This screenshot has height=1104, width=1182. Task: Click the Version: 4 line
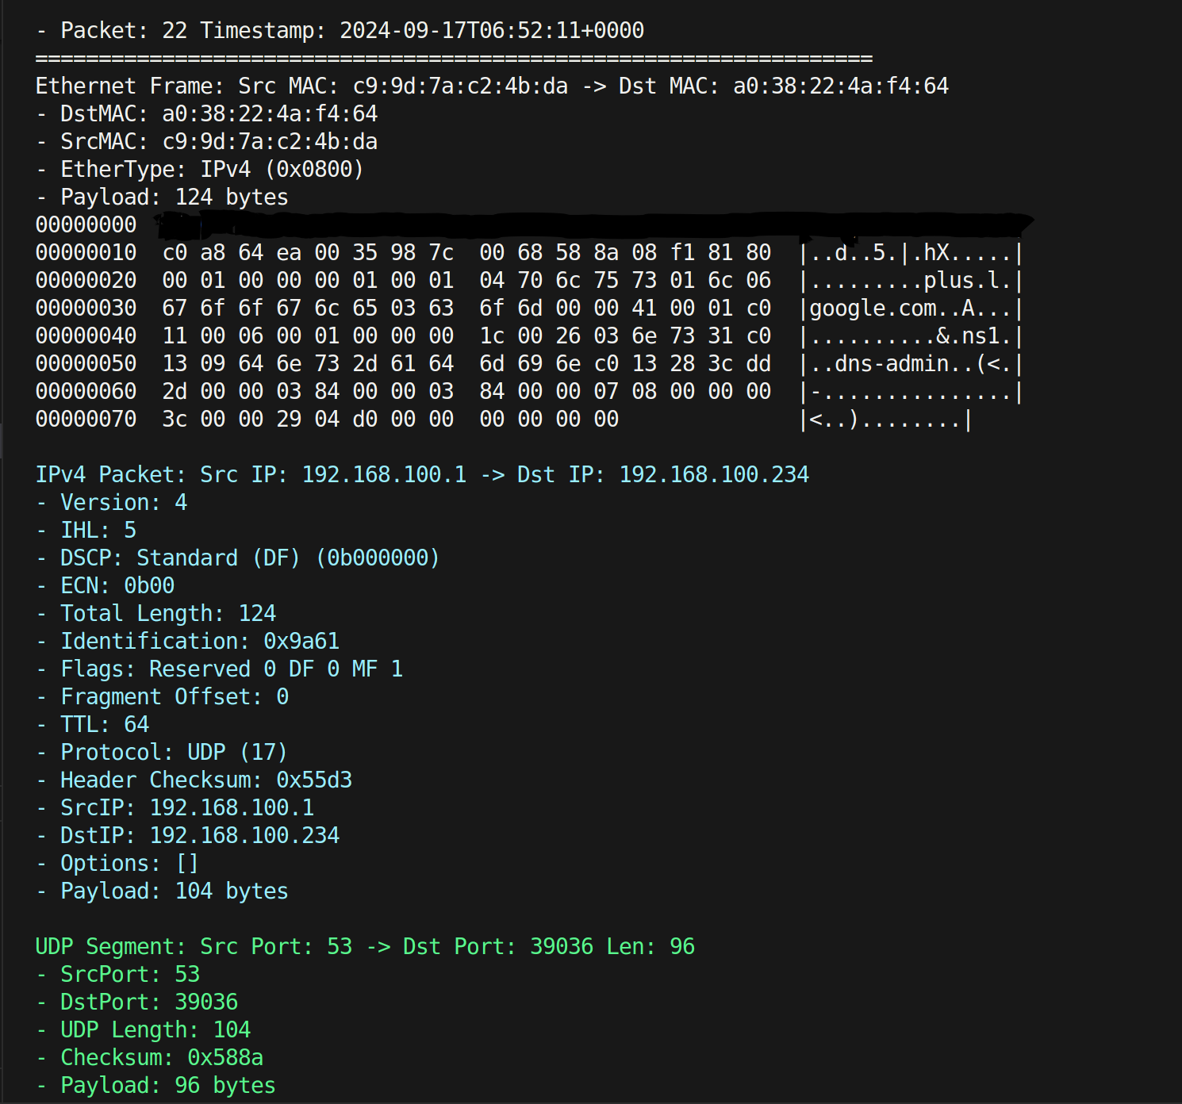(112, 503)
